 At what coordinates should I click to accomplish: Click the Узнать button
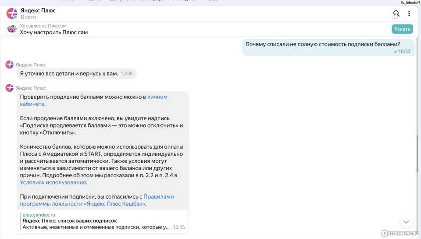(x=402, y=29)
